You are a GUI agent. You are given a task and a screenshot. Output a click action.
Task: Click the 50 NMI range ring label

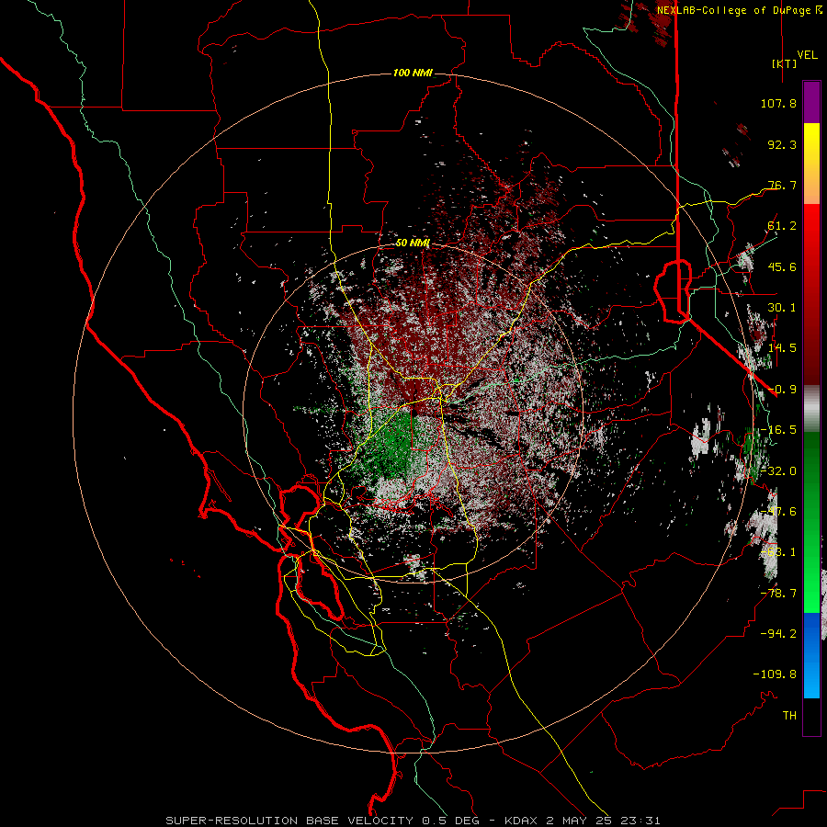413,244
